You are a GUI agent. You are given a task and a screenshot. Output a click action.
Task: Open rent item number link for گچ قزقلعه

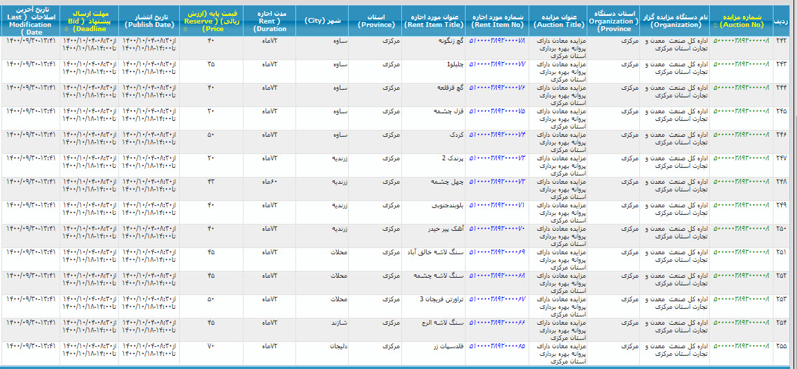[x=497, y=88]
